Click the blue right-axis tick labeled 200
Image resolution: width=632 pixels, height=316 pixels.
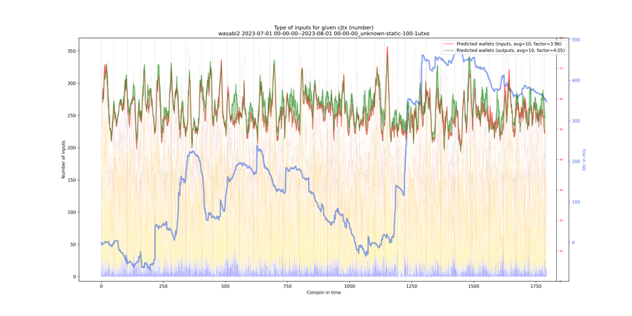[576, 162]
